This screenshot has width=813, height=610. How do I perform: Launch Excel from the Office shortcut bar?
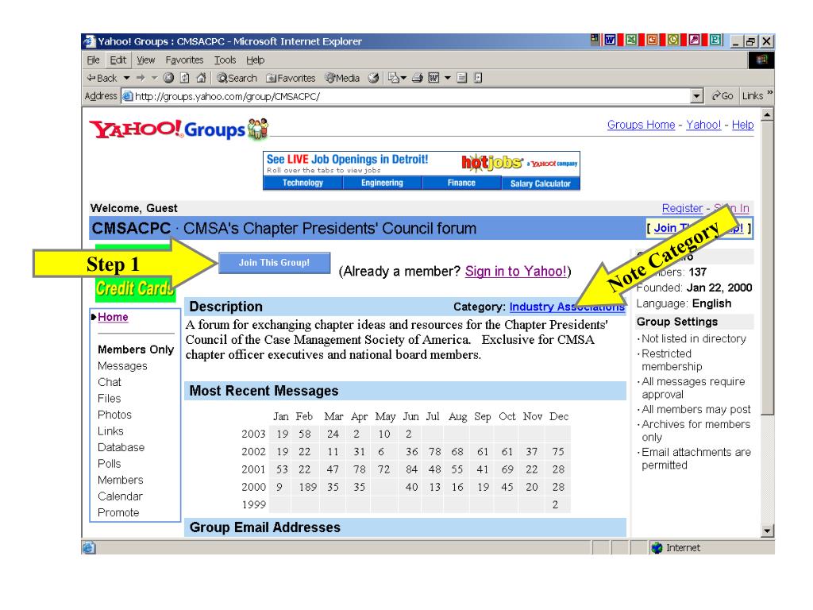click(x=631, y=40)
